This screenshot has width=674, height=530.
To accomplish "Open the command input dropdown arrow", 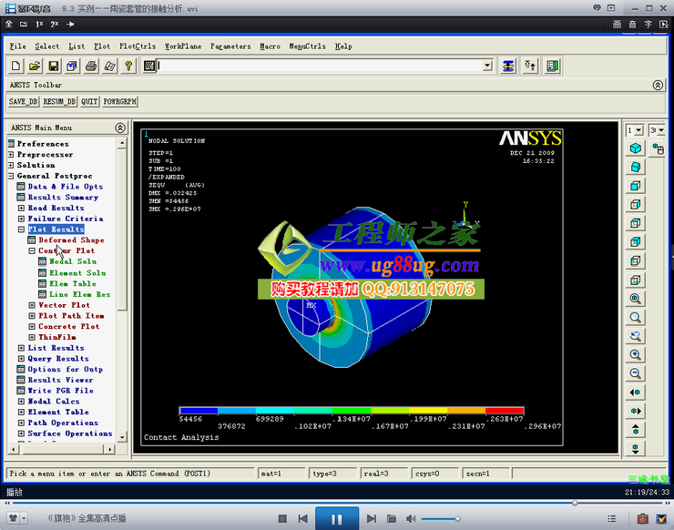I will point(487,66).
